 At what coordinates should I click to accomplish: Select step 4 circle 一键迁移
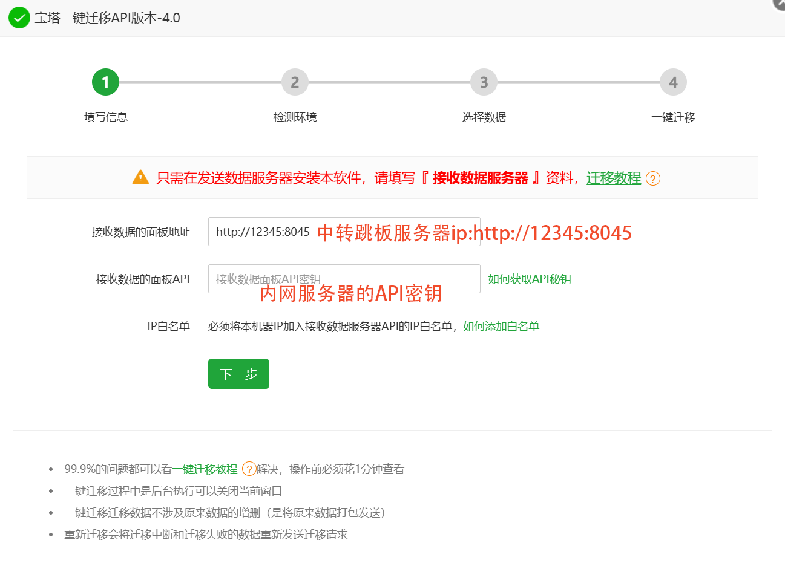(x=673, y=82)
